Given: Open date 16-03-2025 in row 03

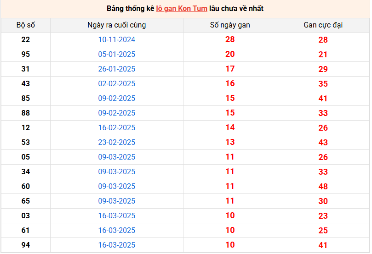Looking at the screenshot, I should (117, 215).
